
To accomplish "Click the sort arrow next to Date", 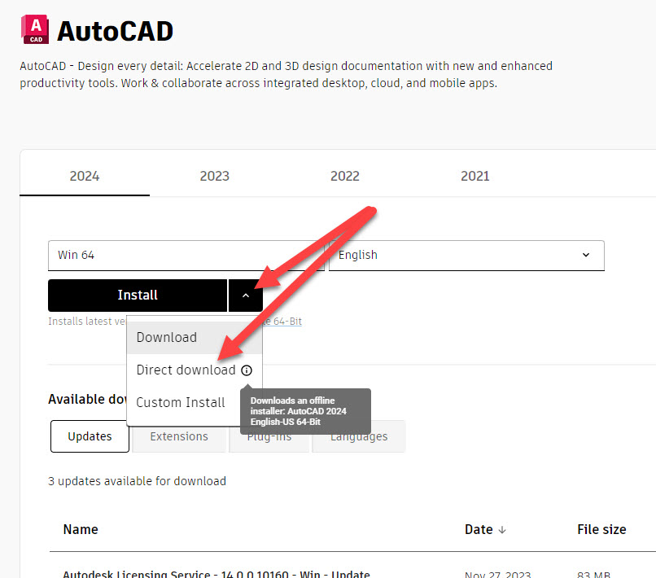I will pyautogui.click(x=502, y=530).
